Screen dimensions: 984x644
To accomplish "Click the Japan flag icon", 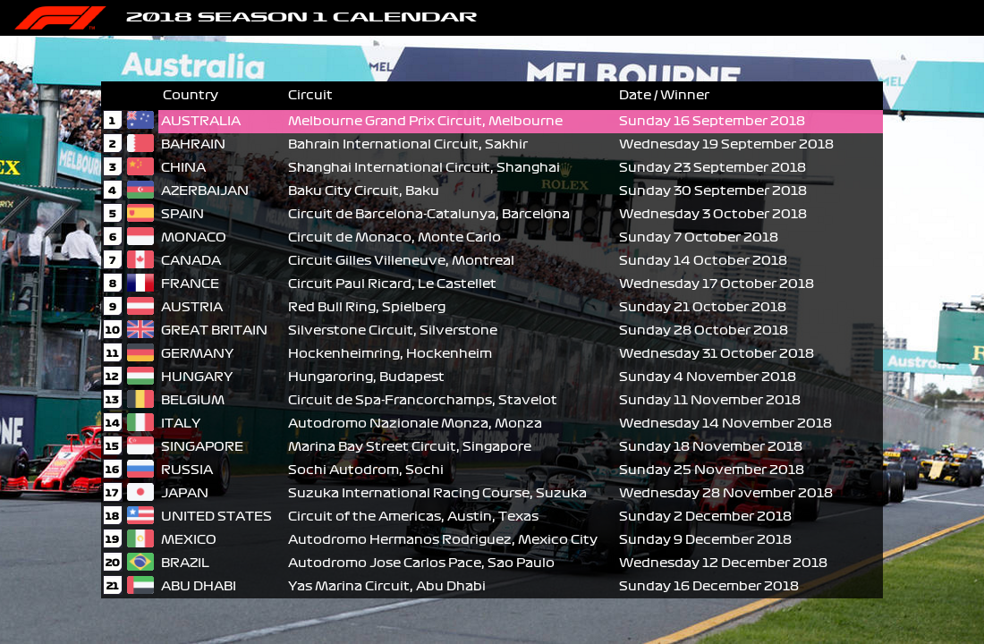I will coord(140,493).
